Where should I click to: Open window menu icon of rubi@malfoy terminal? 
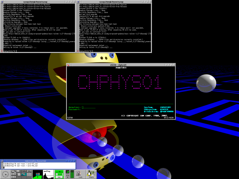2,161
